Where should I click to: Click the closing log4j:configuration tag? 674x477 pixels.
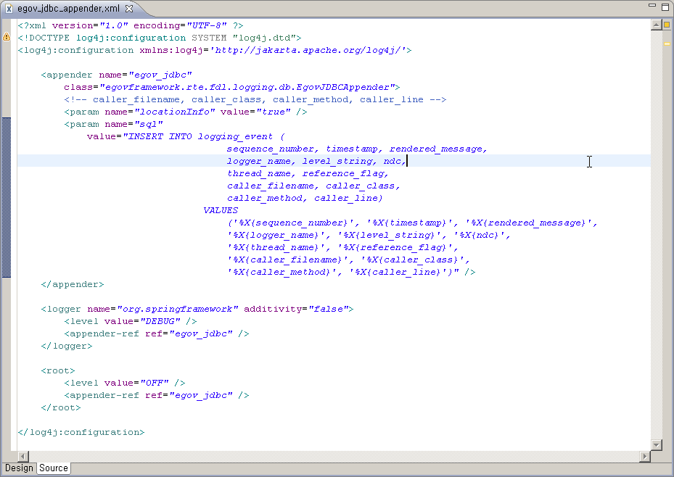point(81,432)
